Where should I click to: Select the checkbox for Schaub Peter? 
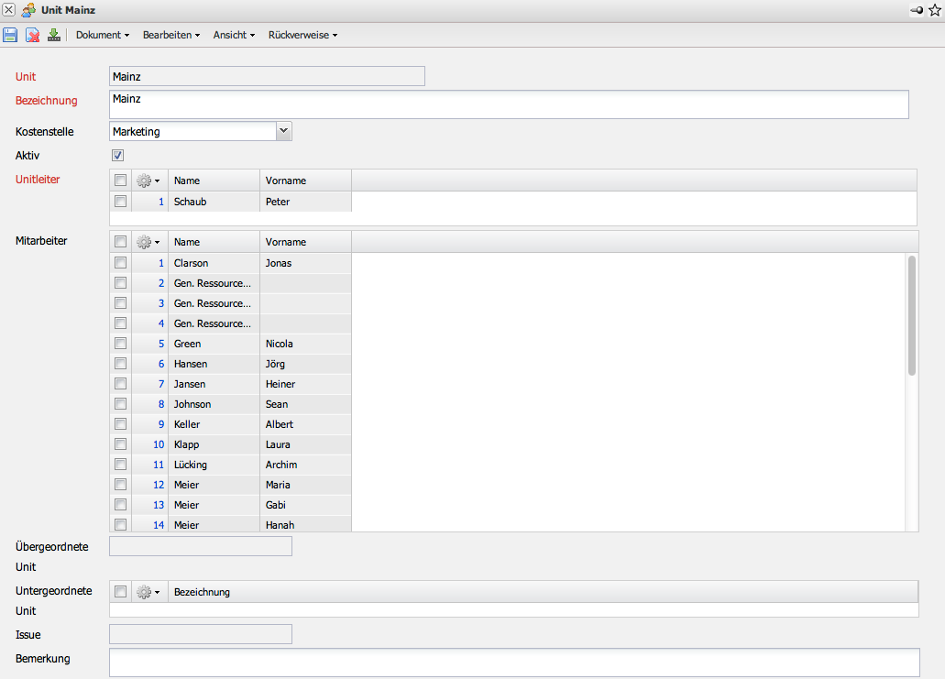120,202
